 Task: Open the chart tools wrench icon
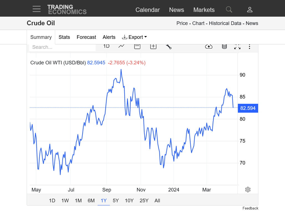(169, 46)
